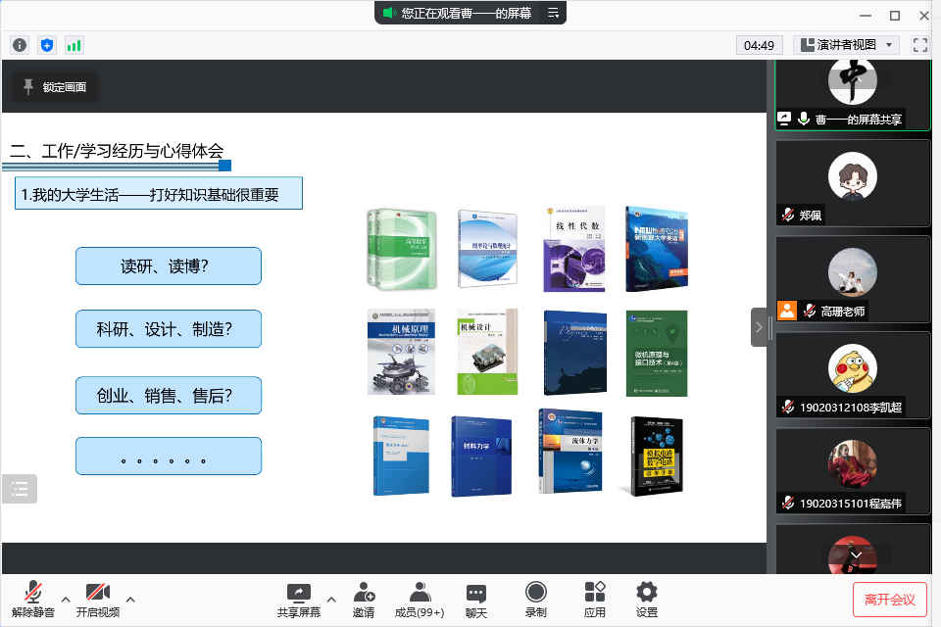
Task: Expand video options arrow beside 开启视频
Action: (130, 599)
